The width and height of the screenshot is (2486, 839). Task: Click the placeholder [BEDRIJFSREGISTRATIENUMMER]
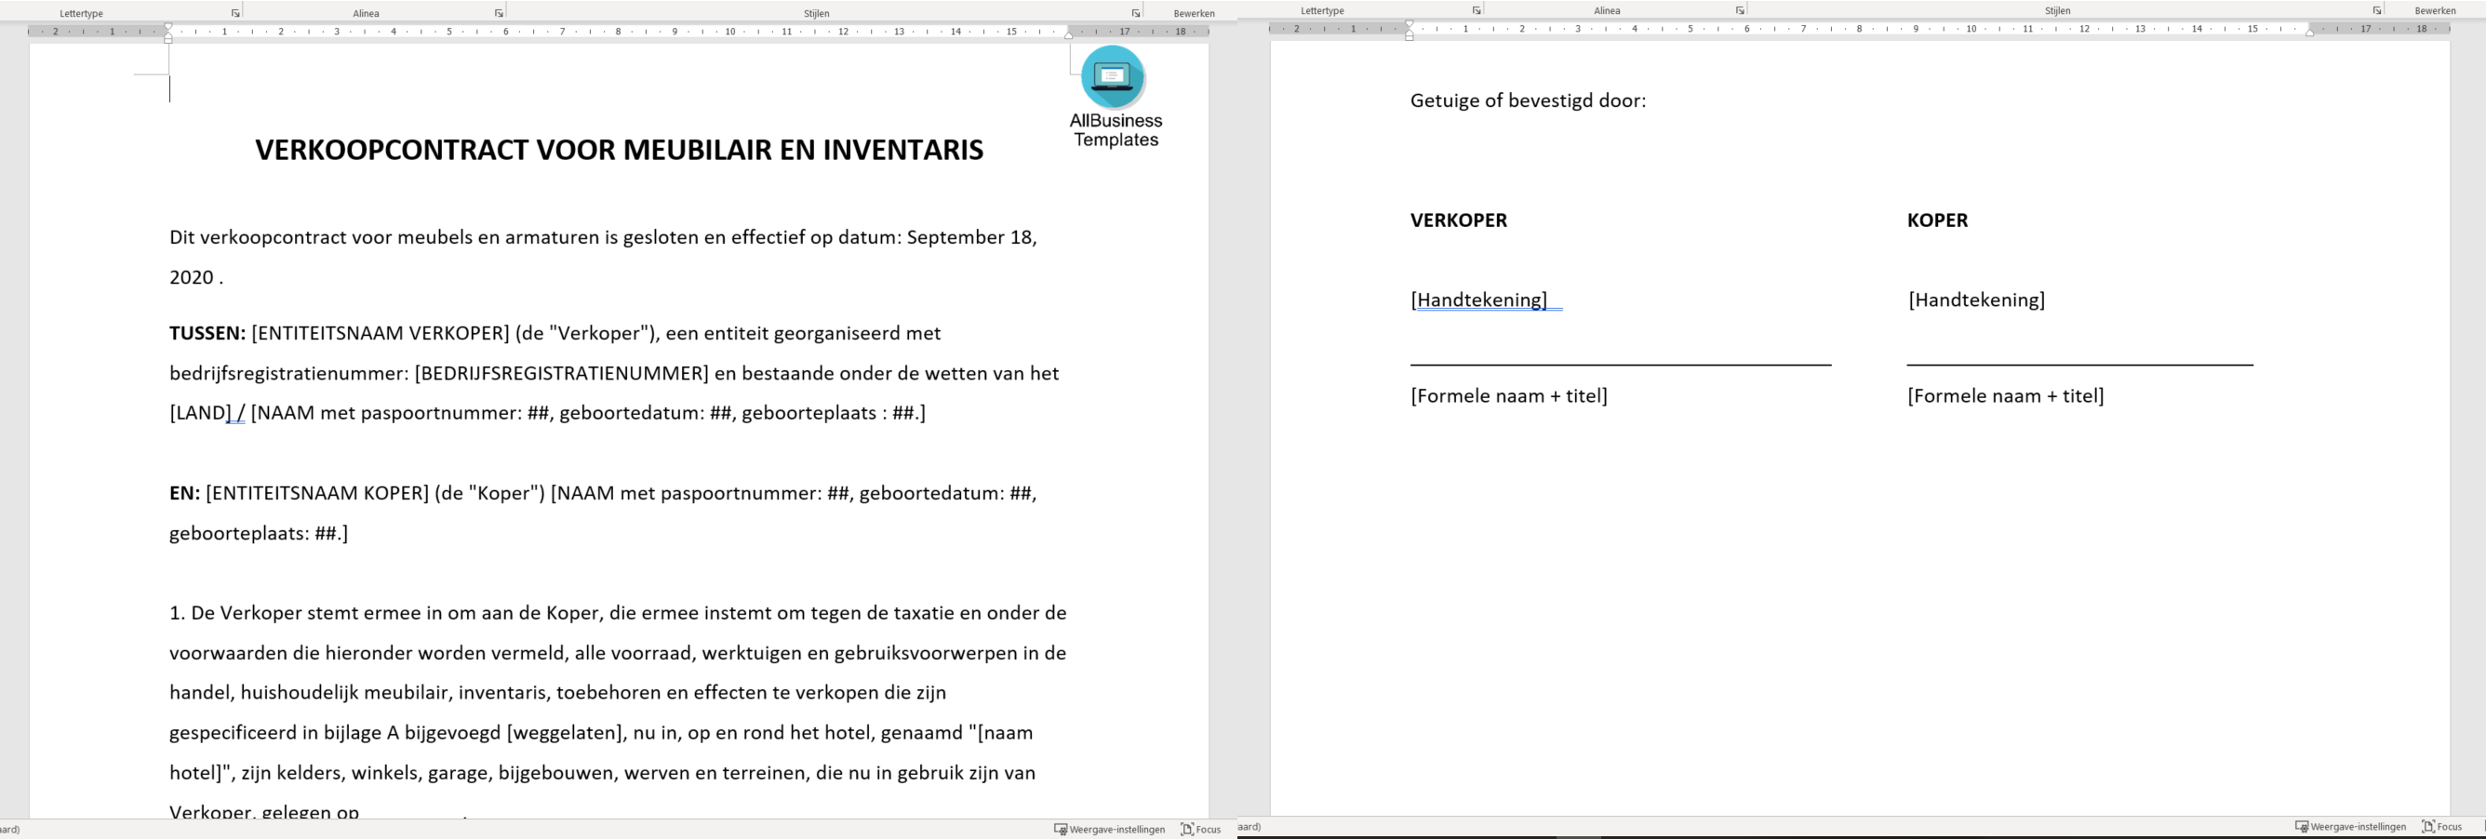[562, 374]
